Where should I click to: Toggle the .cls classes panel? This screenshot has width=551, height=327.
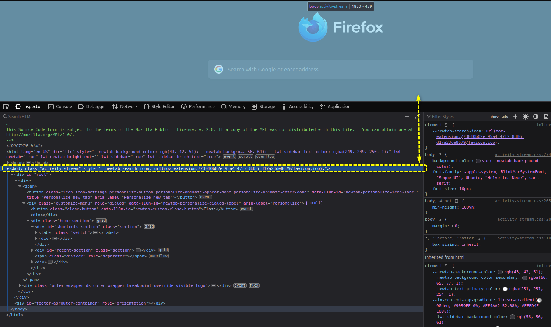[x=505, y=117]
